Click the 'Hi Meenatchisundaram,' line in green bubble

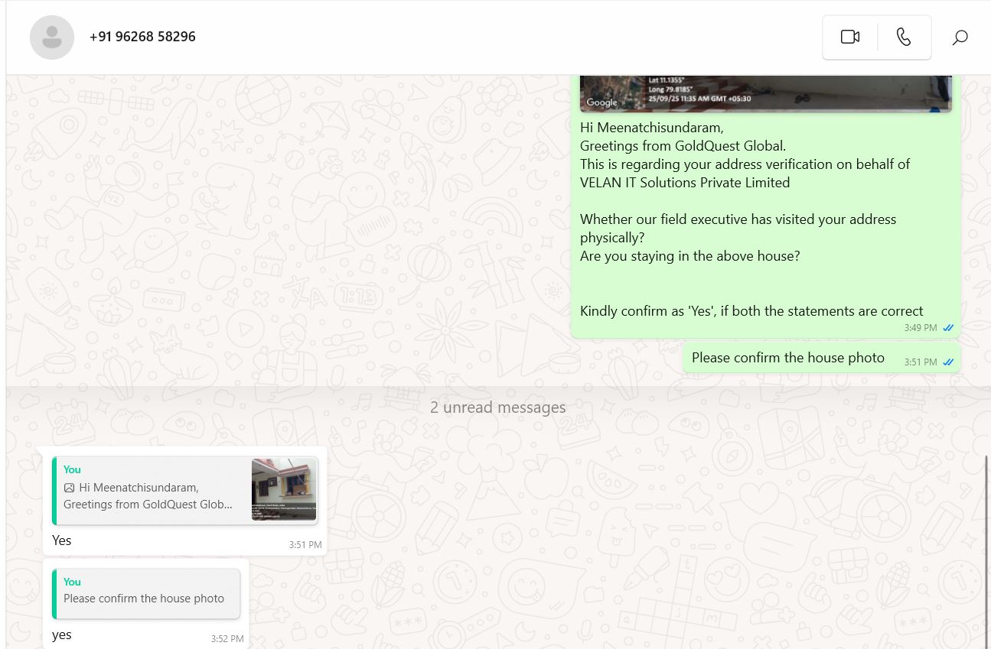click(x=651, y=128)
